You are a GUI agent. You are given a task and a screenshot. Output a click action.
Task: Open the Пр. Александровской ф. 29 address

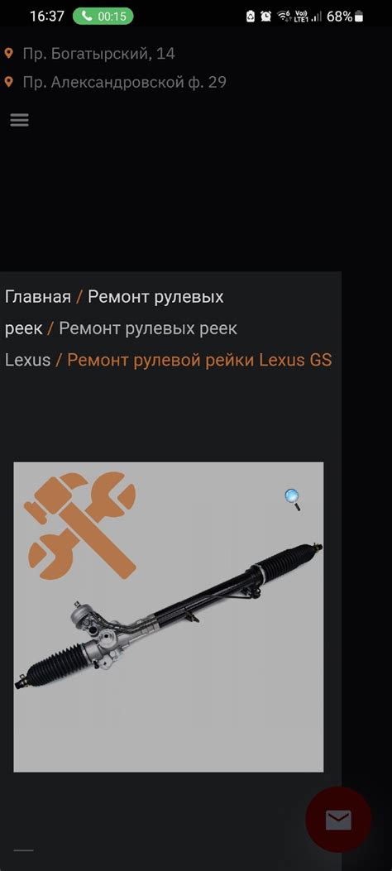[124, 83]
